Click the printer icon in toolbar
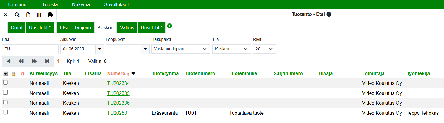Viewport: 444px width, 123px height. click(x=50, y=15)
